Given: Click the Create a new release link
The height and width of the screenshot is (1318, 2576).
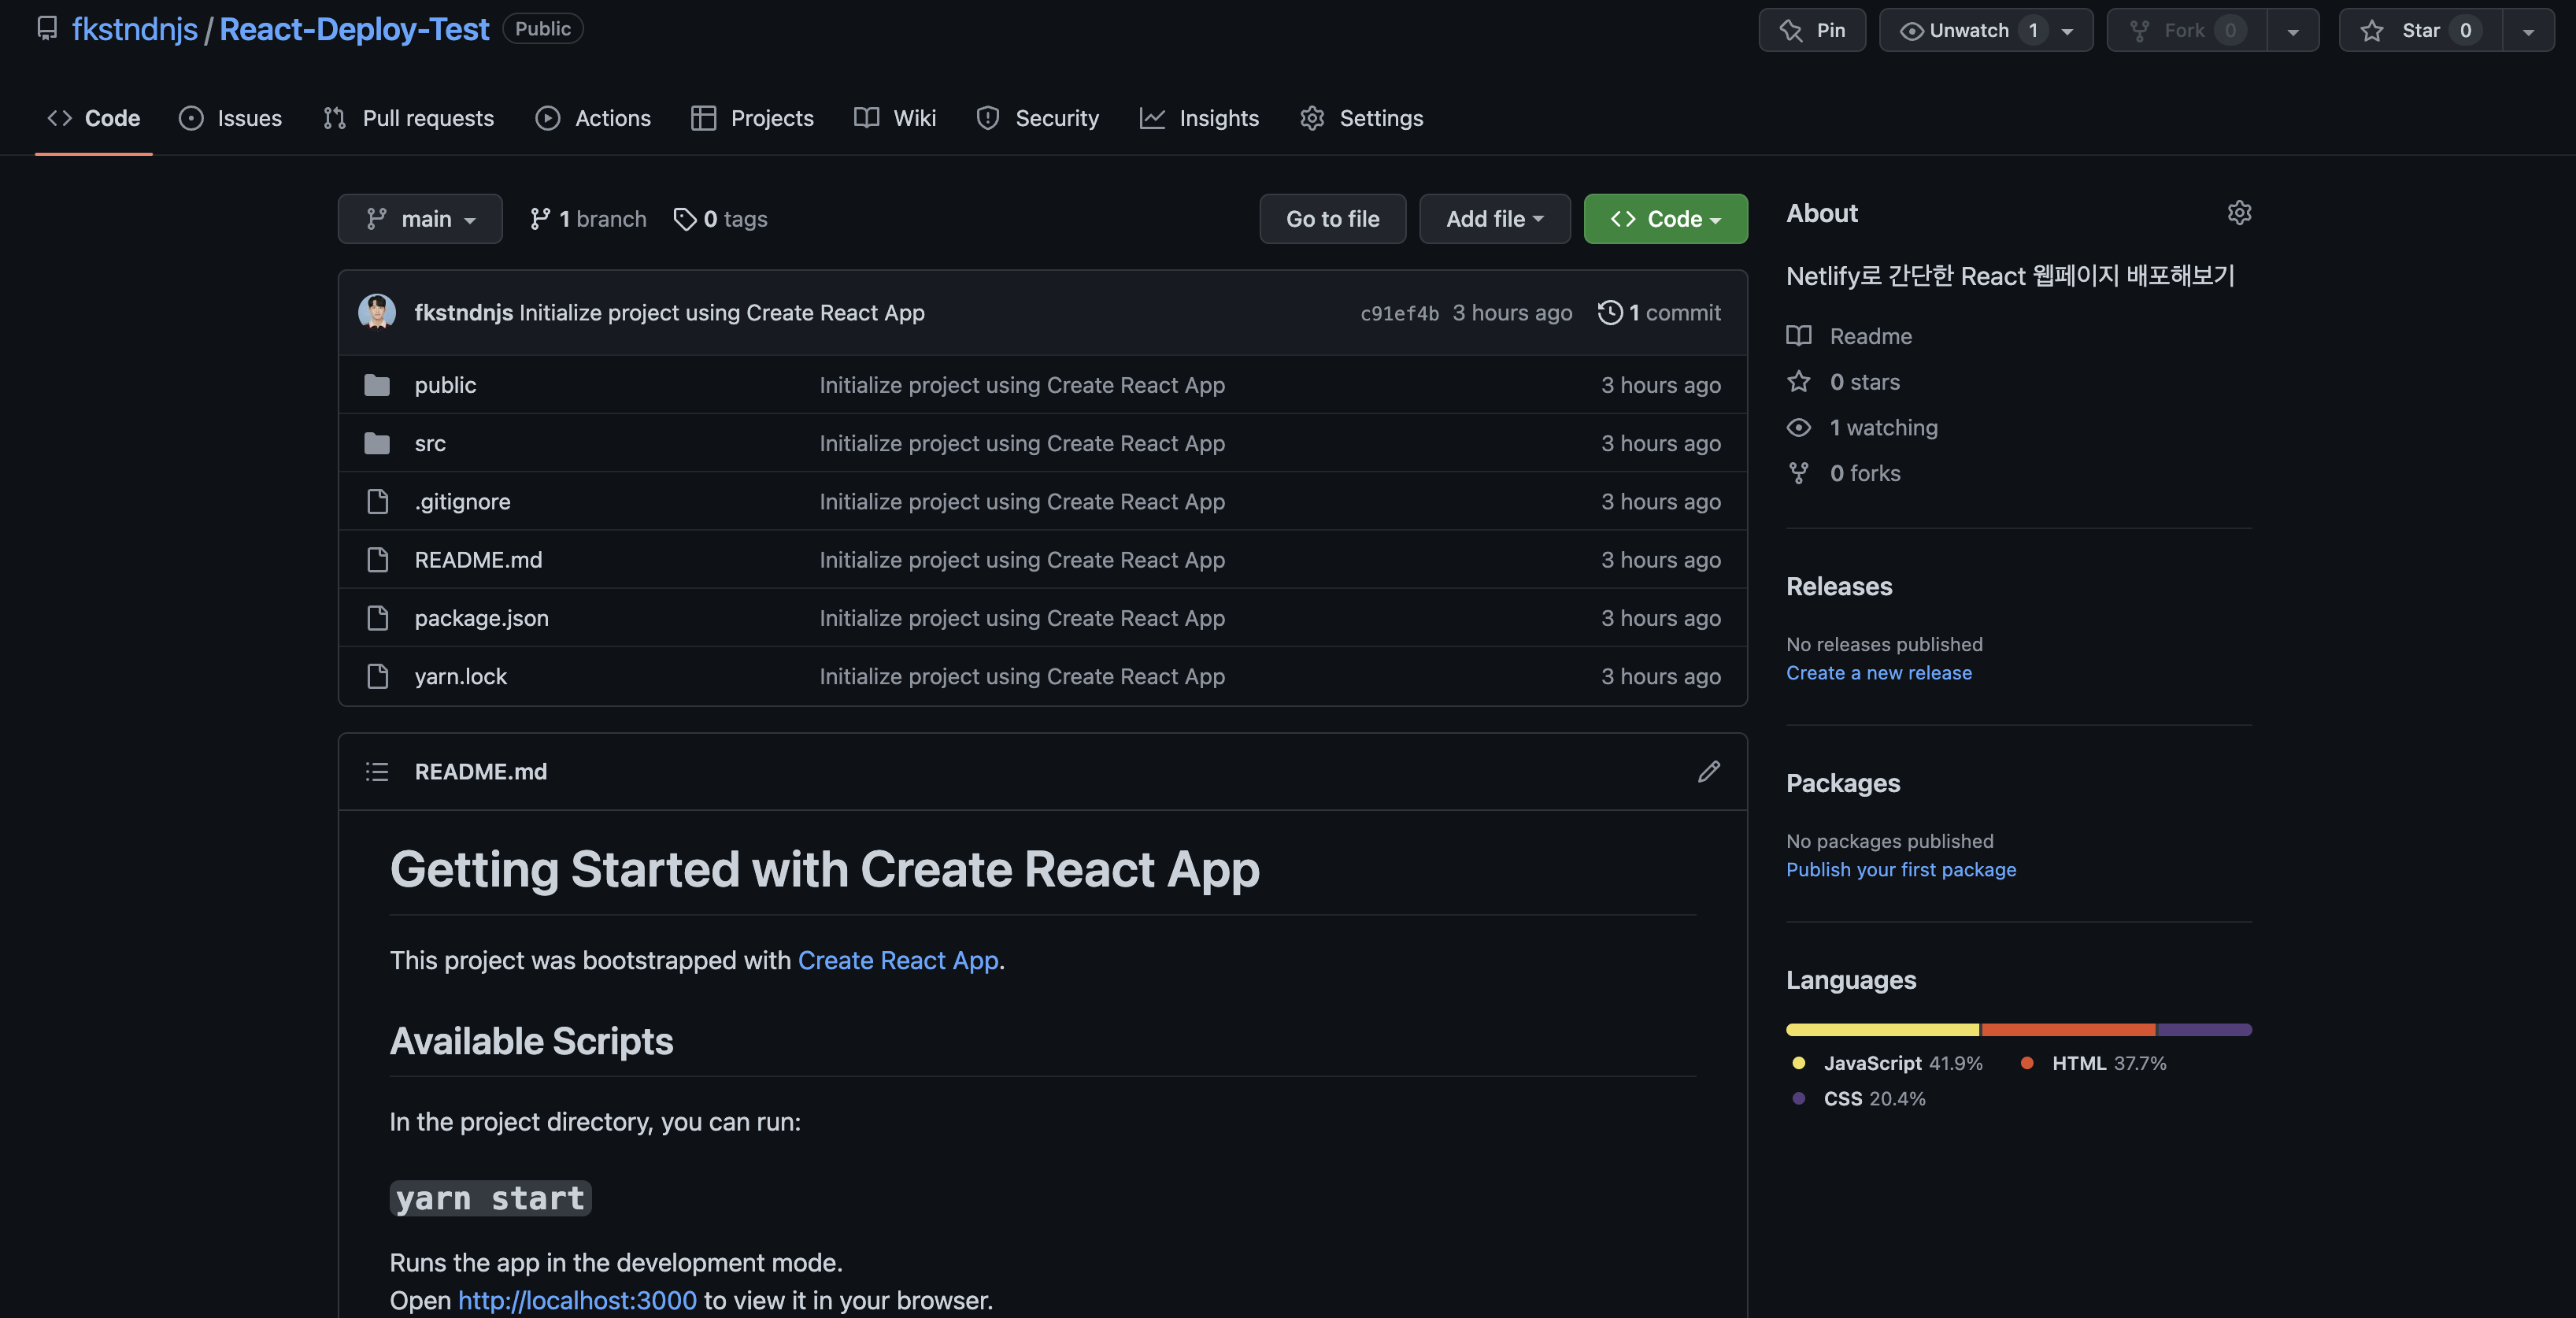Looking at the screenshot, I should (x=1878, y=673).
